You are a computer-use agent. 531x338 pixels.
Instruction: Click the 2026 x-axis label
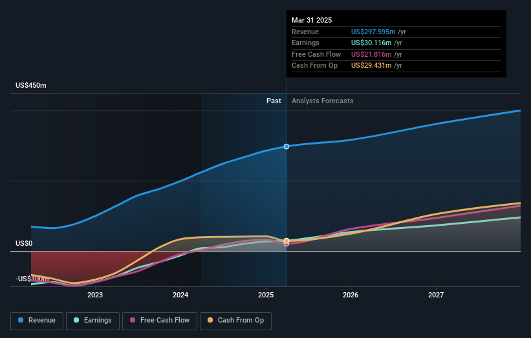point(351,295)
